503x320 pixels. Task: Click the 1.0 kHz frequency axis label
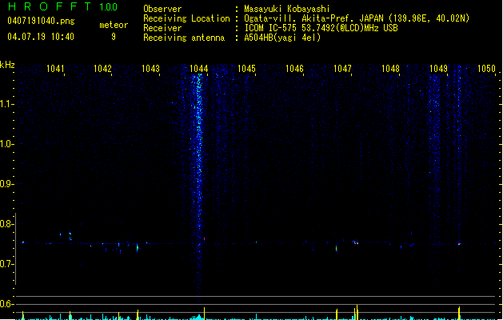tap(6, 144)
